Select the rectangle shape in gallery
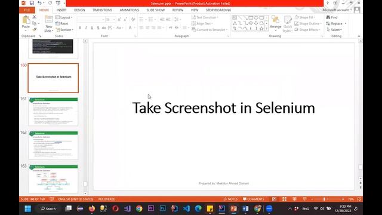The height and width of the screenshot is (215, 382). pyautogui.click(x=251, y=18)
